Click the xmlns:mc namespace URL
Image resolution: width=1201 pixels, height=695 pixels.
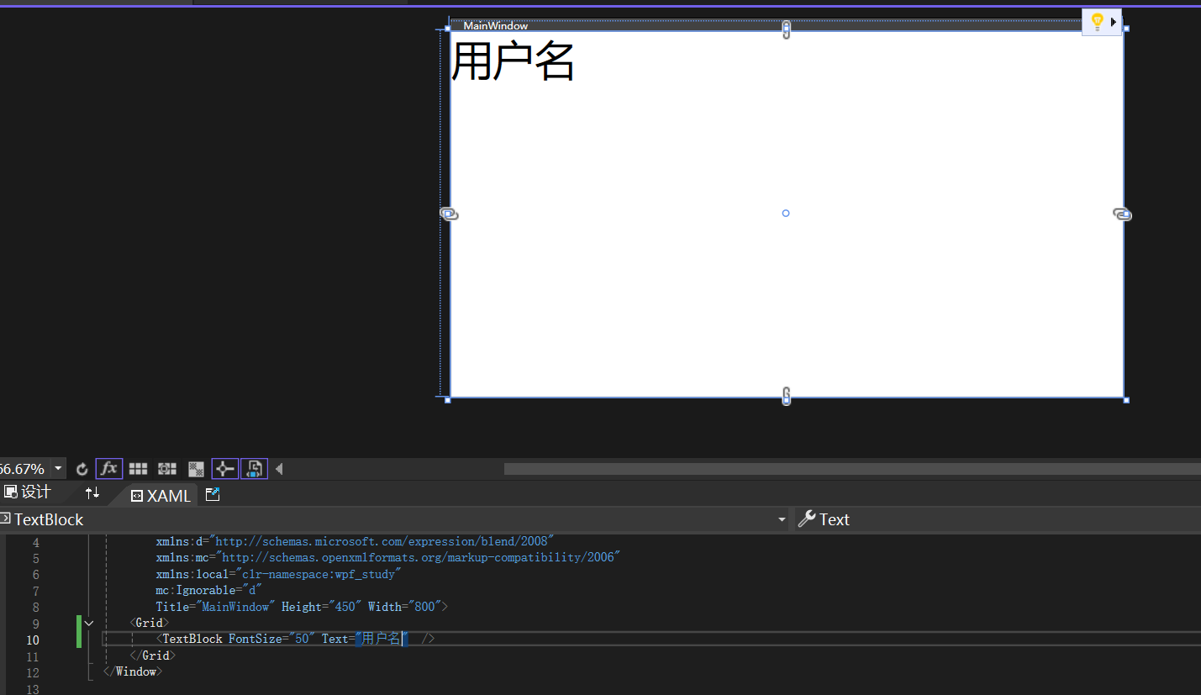pyautogui.click(x=418, y=557)
